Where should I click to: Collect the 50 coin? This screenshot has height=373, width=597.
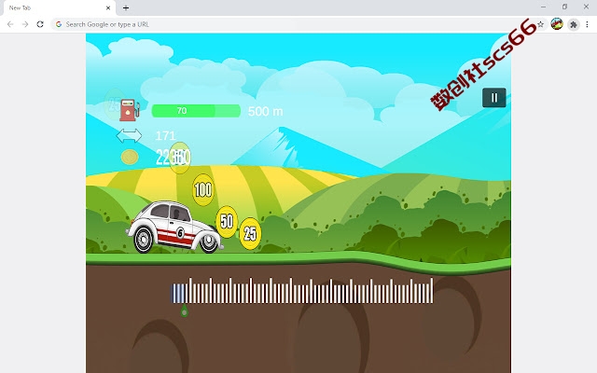[x=227, y=222]
